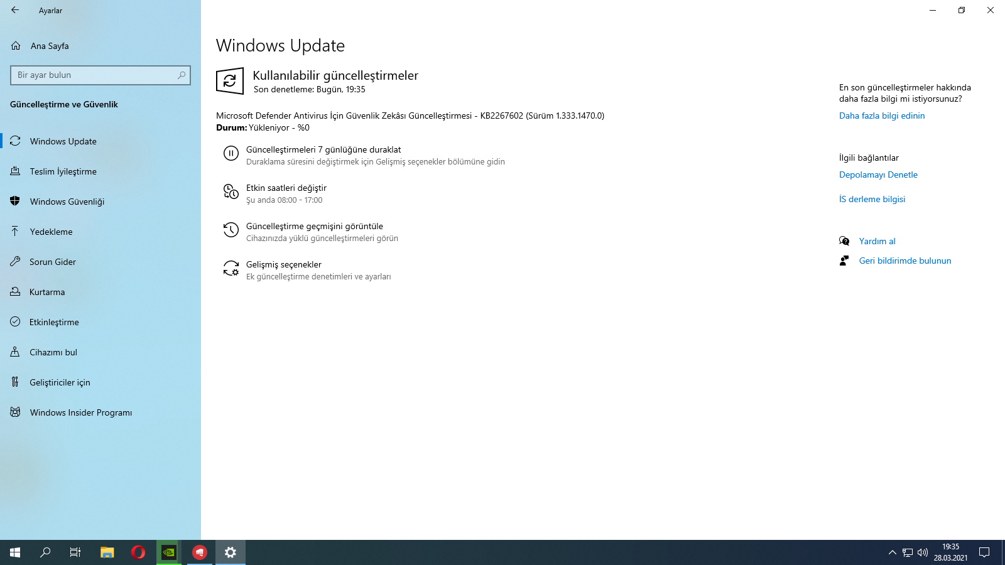Screen dimensions: 1005x565
Task: Click the Windows Güvenliği shield icon
Action: [x=15, y=202]
